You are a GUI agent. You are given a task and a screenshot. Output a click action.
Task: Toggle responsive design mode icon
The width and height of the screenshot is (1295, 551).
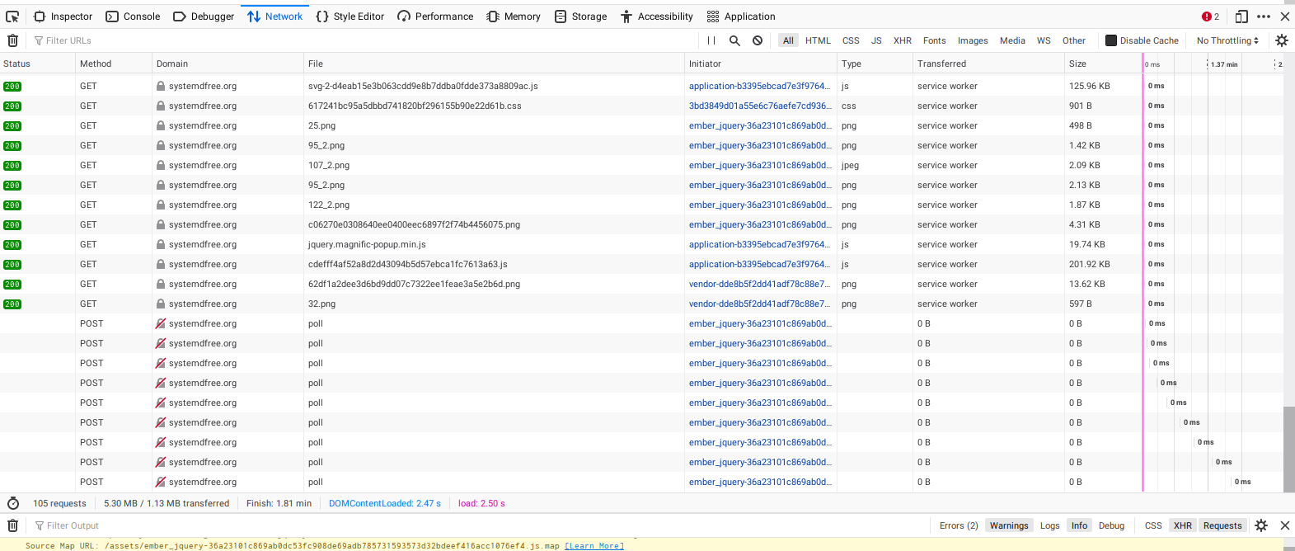pyautogui.click(x=1241, y=16)
